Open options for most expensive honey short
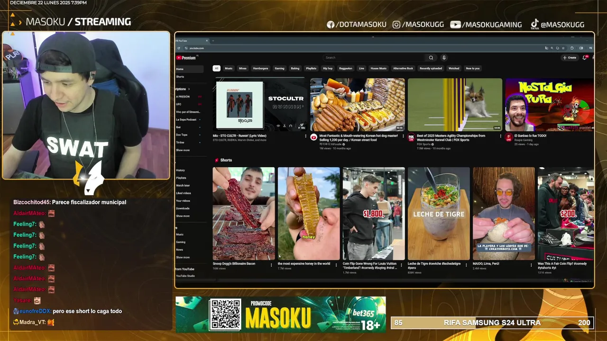607x341 pixels. pyautogui.click(x=336, y=265)
